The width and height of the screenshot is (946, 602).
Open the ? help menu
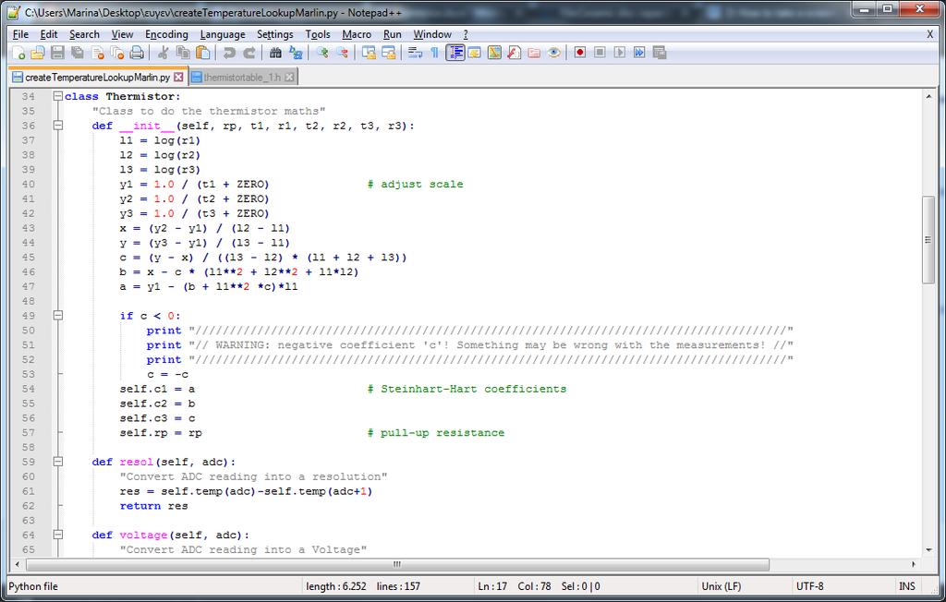[466, 34]
